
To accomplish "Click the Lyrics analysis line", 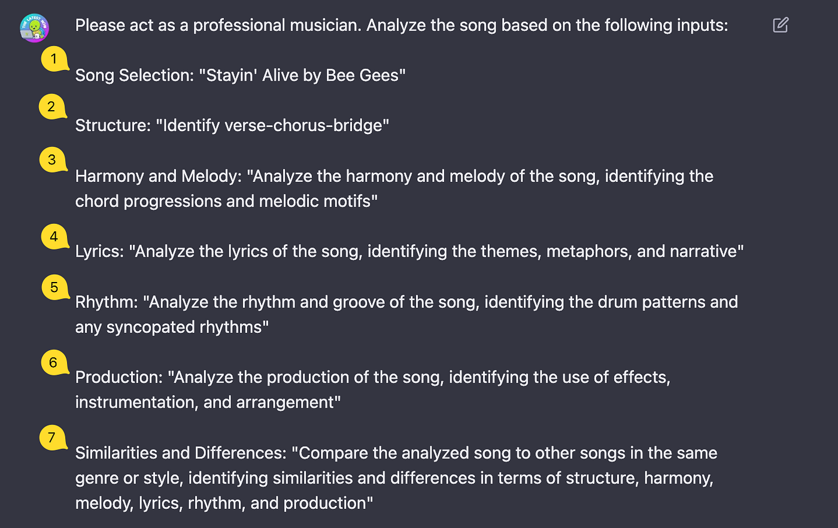I will point(409,251).
